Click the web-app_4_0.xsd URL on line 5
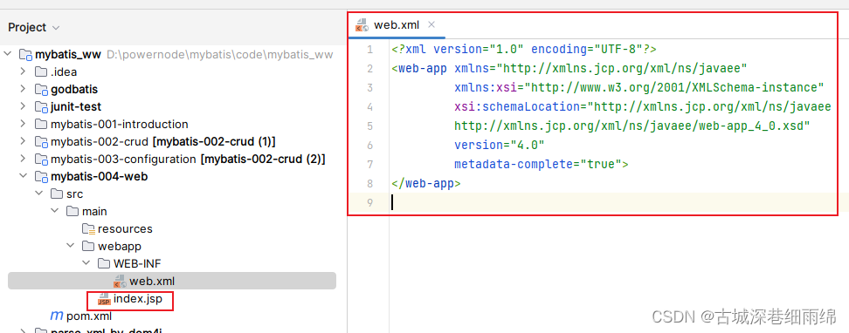 632,126
